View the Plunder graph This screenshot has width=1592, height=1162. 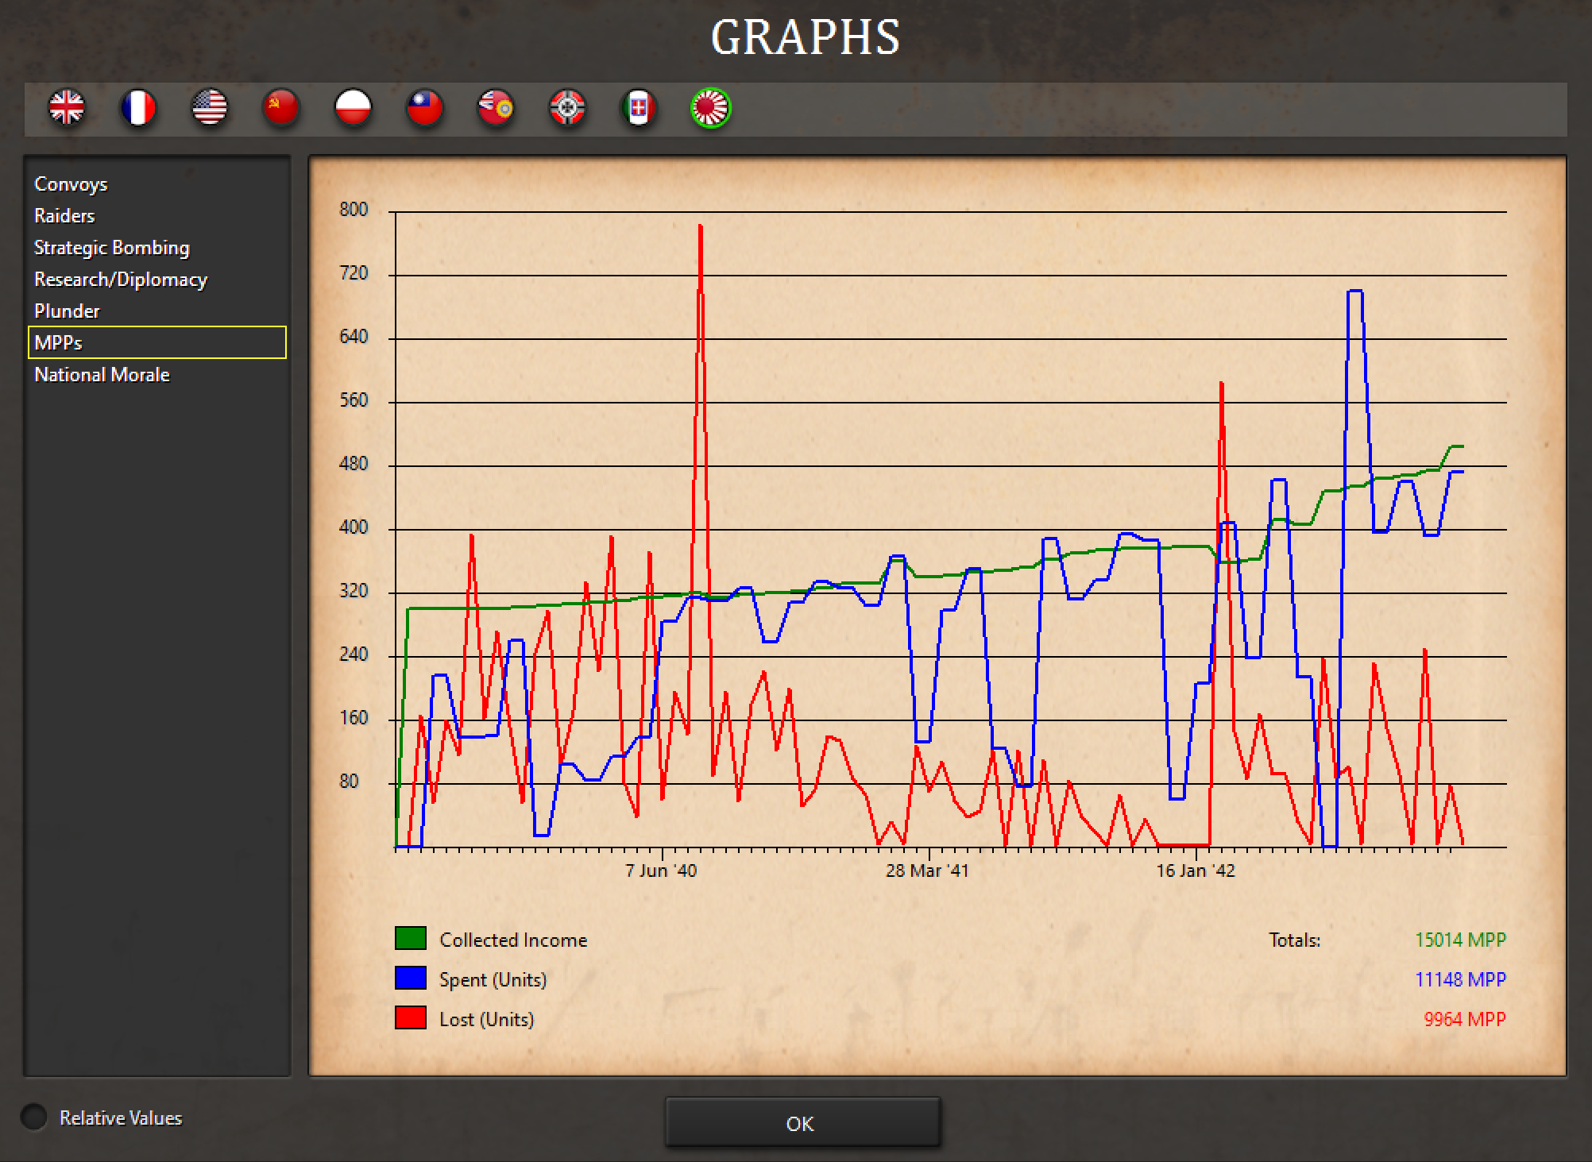157,311
